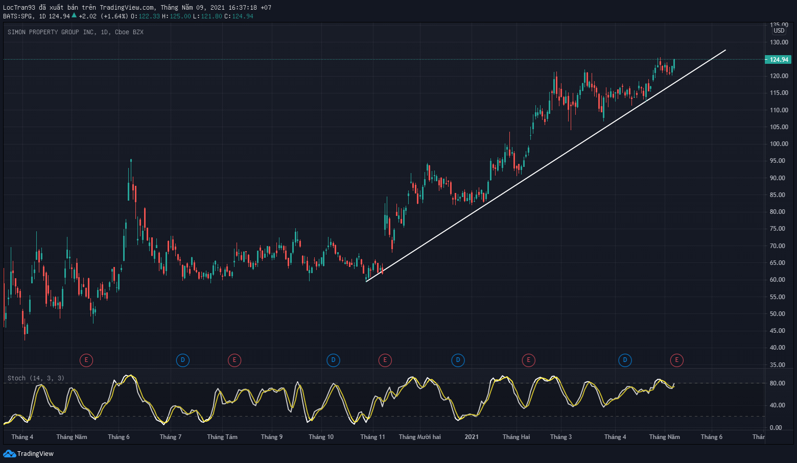Open dividend marker D between Tháng Mười hai and 2021
The image size is (797, 463).
(x=458, y=360)
